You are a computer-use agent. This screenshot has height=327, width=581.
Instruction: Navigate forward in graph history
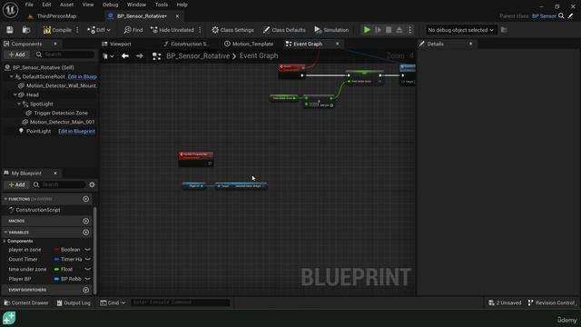coord(139,56)
